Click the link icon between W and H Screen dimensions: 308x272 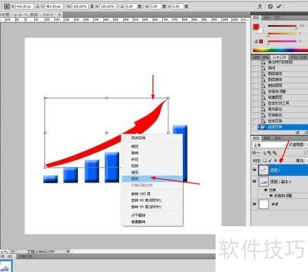pos(92,6)
